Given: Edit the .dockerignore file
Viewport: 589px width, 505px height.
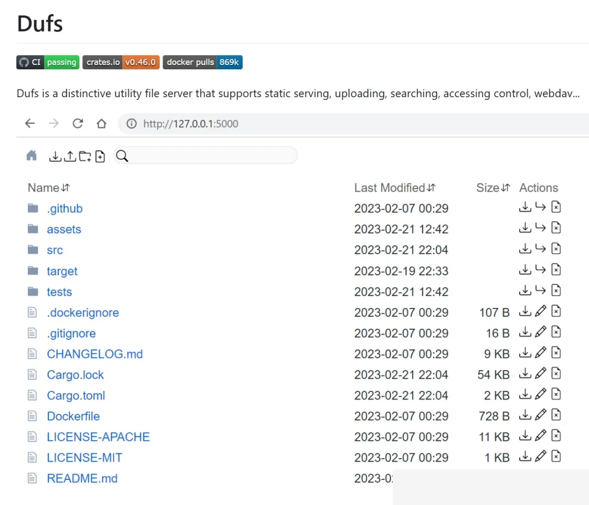Looking at the screenshot, I should [540, 311].
